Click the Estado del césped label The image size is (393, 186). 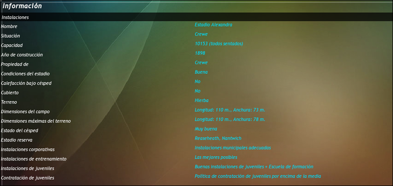coord(20,131)
